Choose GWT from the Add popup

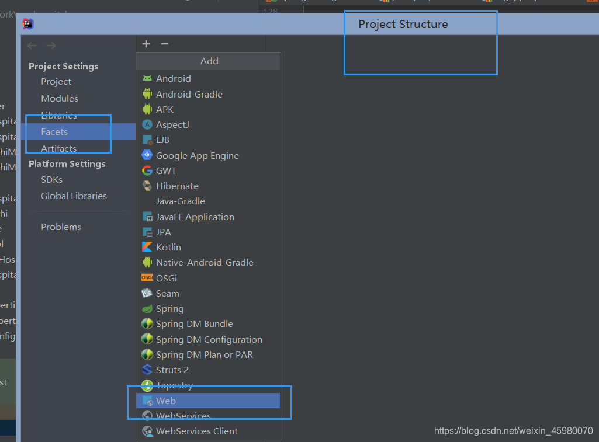(208, 170)
